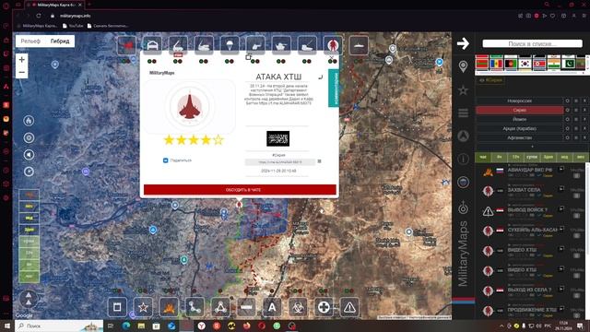590x332 pixels.
Task: Select the parachute airborne icon in top toolbar
Action: 230,45
